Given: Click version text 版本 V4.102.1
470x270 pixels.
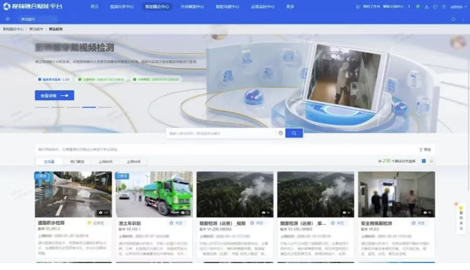Looking at the screenshot, I should [130, 229].
